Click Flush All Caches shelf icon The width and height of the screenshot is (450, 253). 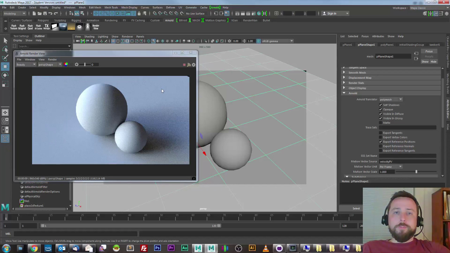[38, 27]
